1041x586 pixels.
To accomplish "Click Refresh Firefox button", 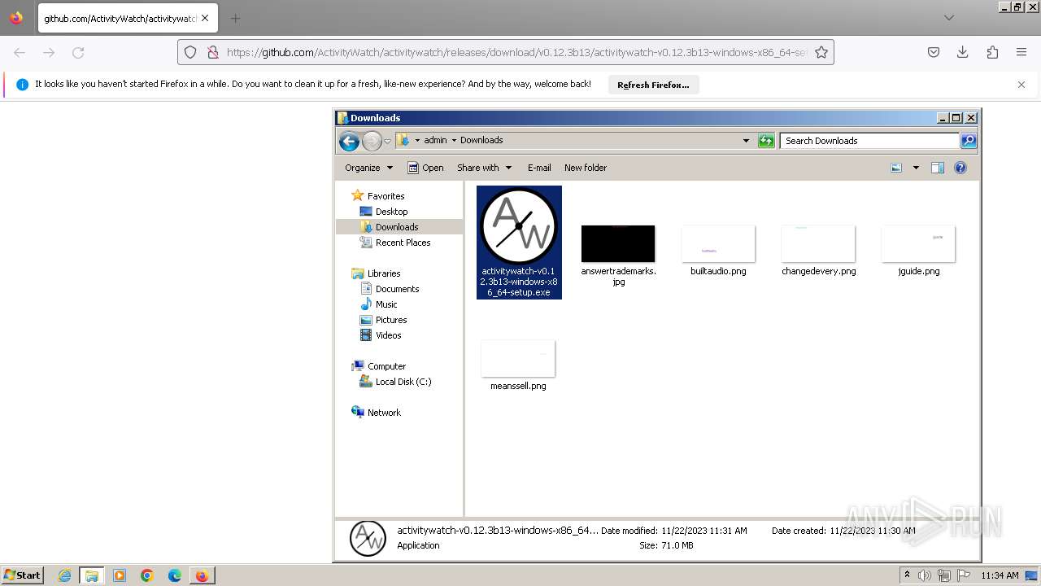I will click(653, 85).
